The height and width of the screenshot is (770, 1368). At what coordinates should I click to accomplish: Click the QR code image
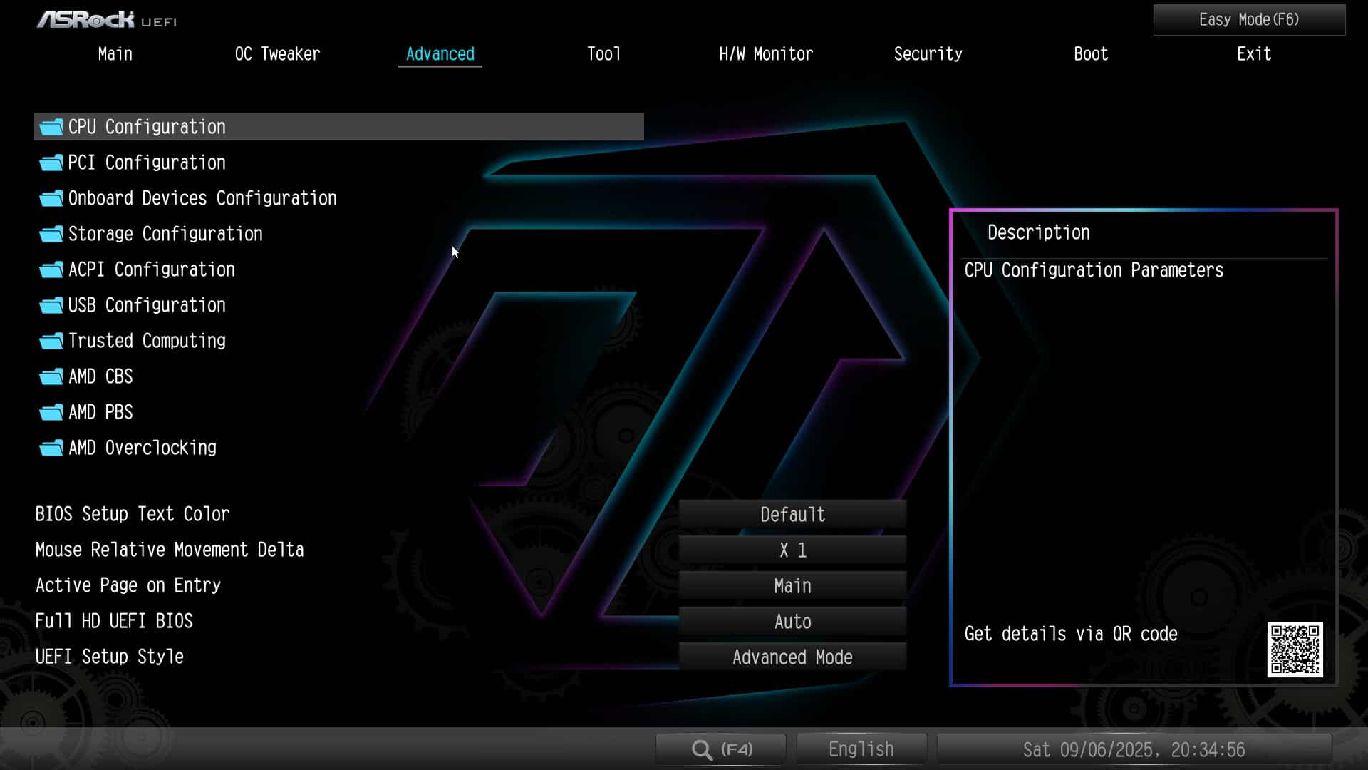pyautogui.click(x=1295, y=650)
